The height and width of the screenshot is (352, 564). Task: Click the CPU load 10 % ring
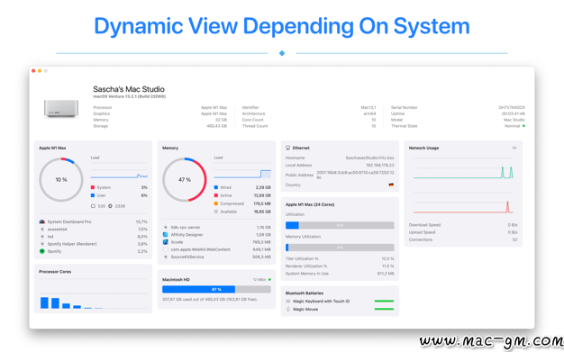click(x=61, y=179)
